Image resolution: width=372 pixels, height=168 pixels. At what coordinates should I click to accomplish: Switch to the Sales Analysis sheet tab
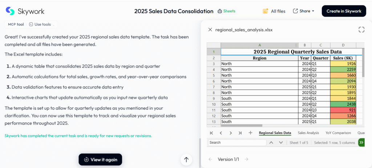[308, 133]
